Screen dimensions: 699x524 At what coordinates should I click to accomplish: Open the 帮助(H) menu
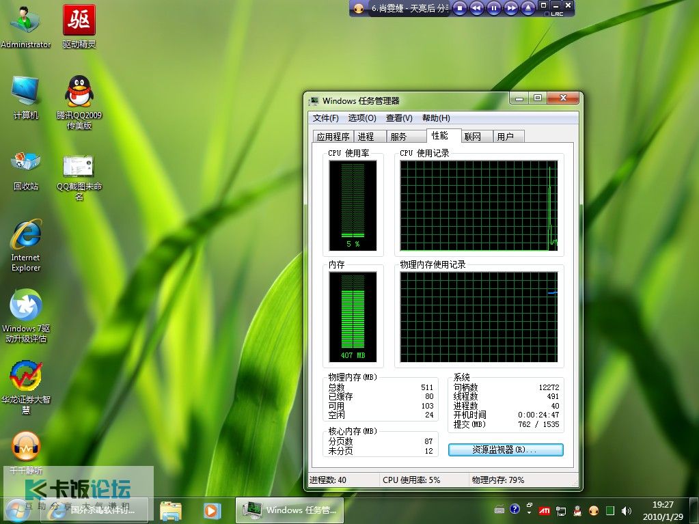(x=436, y=118)
